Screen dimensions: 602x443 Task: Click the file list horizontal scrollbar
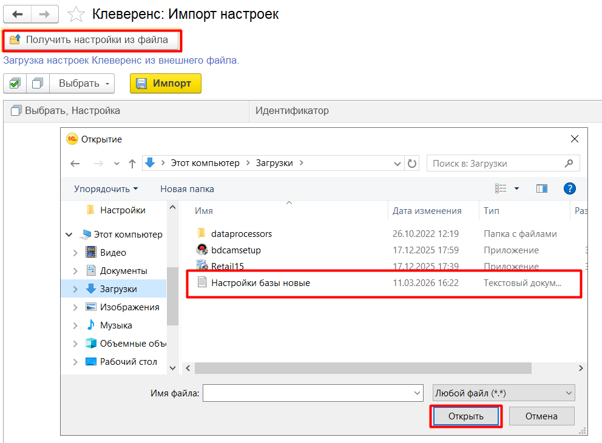click(x=363, y=368)
